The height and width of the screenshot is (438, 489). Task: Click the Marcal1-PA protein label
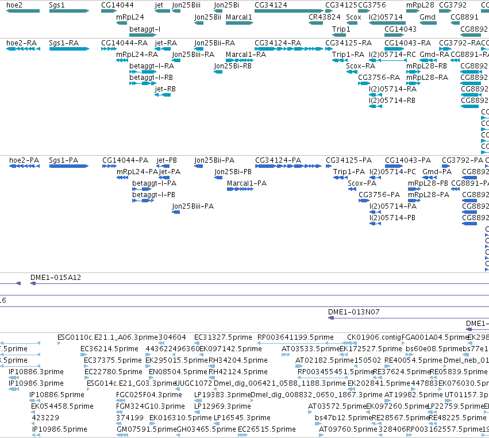[247, 183]
